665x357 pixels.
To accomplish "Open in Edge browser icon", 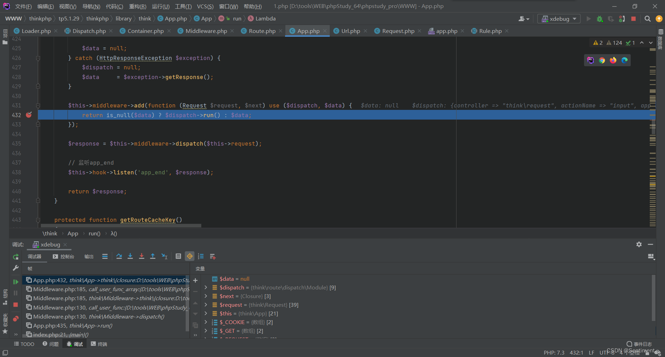I will 624,60.
